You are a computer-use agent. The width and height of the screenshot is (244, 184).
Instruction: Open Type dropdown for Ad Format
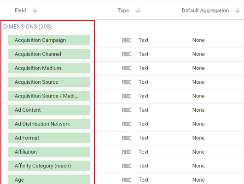[144, 138]
